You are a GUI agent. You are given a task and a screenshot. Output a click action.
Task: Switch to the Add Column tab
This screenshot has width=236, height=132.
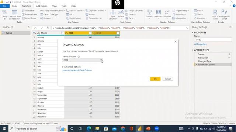[x=42, y=6]
